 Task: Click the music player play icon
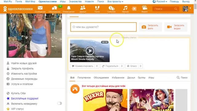point(134,9)
